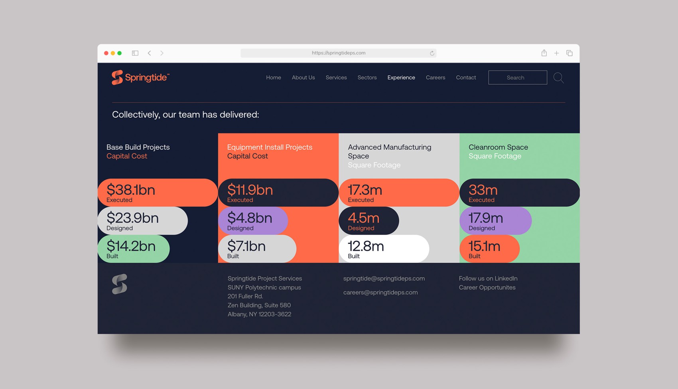Click the Springtide logo in header

pos(140,77)
